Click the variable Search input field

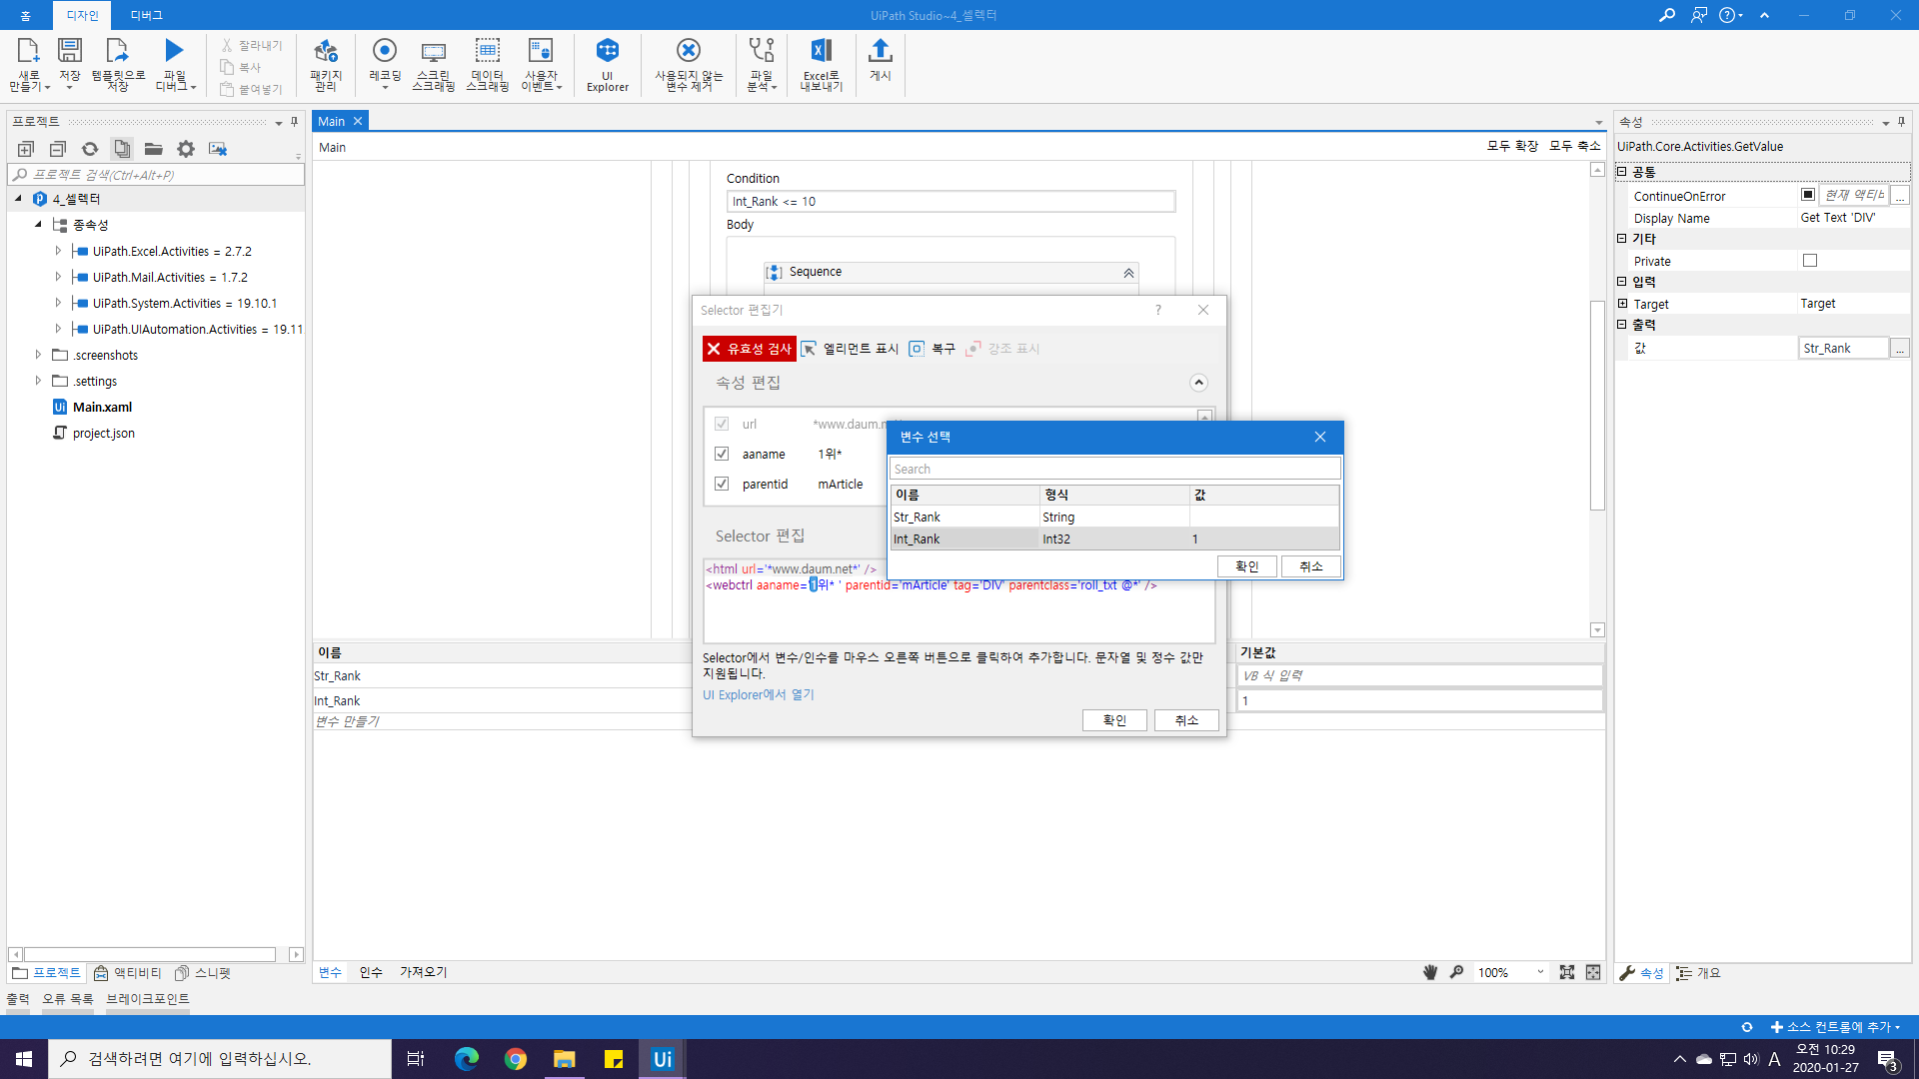tap(1114, 469)
